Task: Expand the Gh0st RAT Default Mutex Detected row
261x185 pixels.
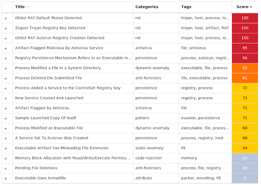Action: [x=6, y=18]
